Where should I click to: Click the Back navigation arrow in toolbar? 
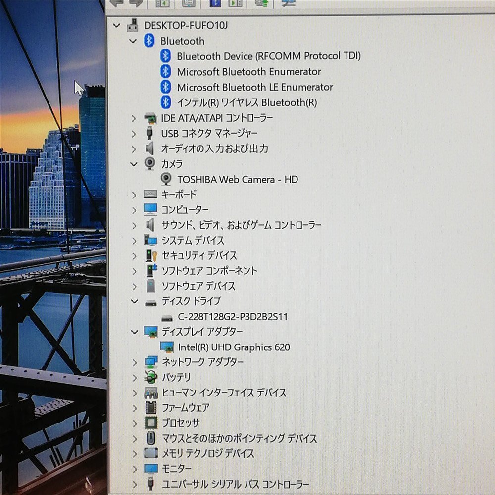pyautogui.click(x=117, y=3)
